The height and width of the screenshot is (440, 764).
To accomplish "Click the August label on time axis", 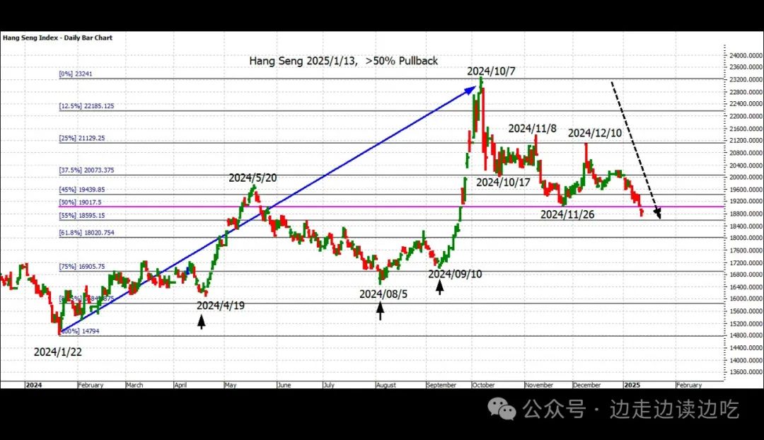I will tap(386, 385).
